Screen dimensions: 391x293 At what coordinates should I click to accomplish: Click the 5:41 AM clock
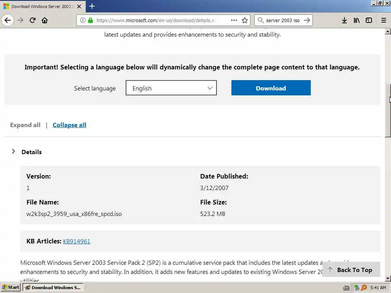(378, 288)
